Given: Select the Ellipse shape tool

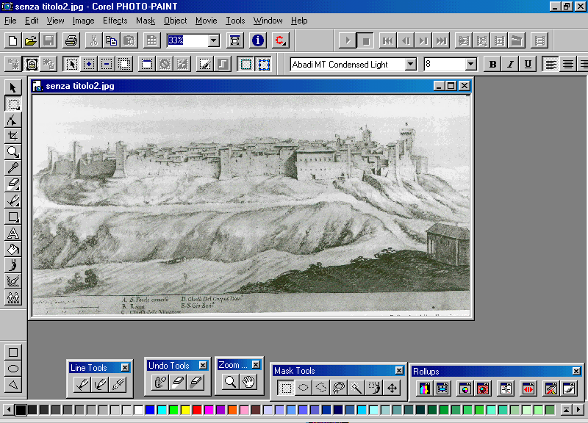Looking at the screenshot, I should (13, 369).
